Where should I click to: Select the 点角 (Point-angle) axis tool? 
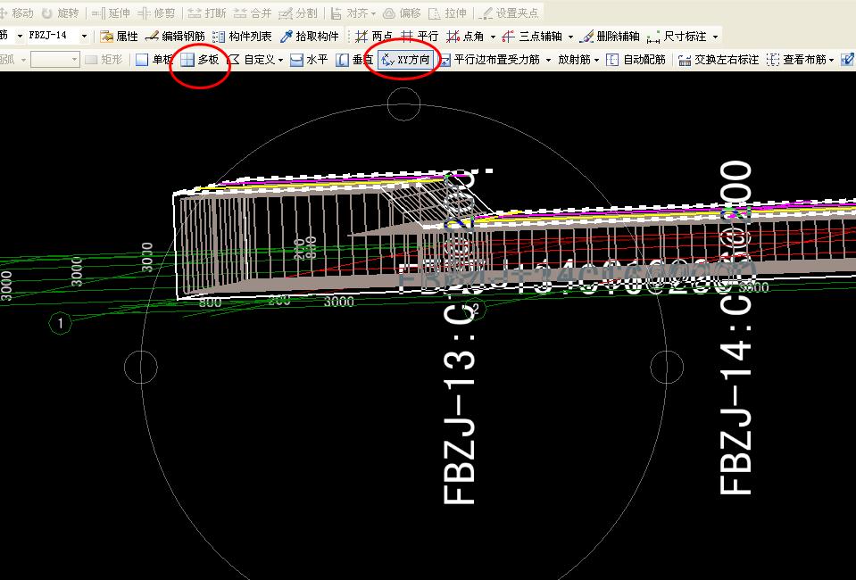[464, 36]
